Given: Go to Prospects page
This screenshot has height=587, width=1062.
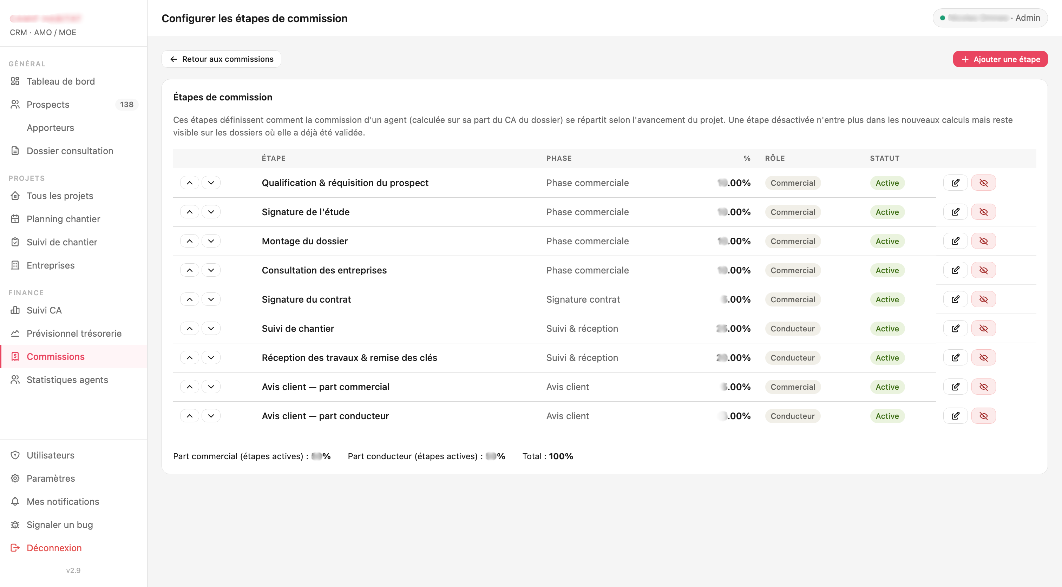Looking at the screenshot, I should click(x=73, y=104).
